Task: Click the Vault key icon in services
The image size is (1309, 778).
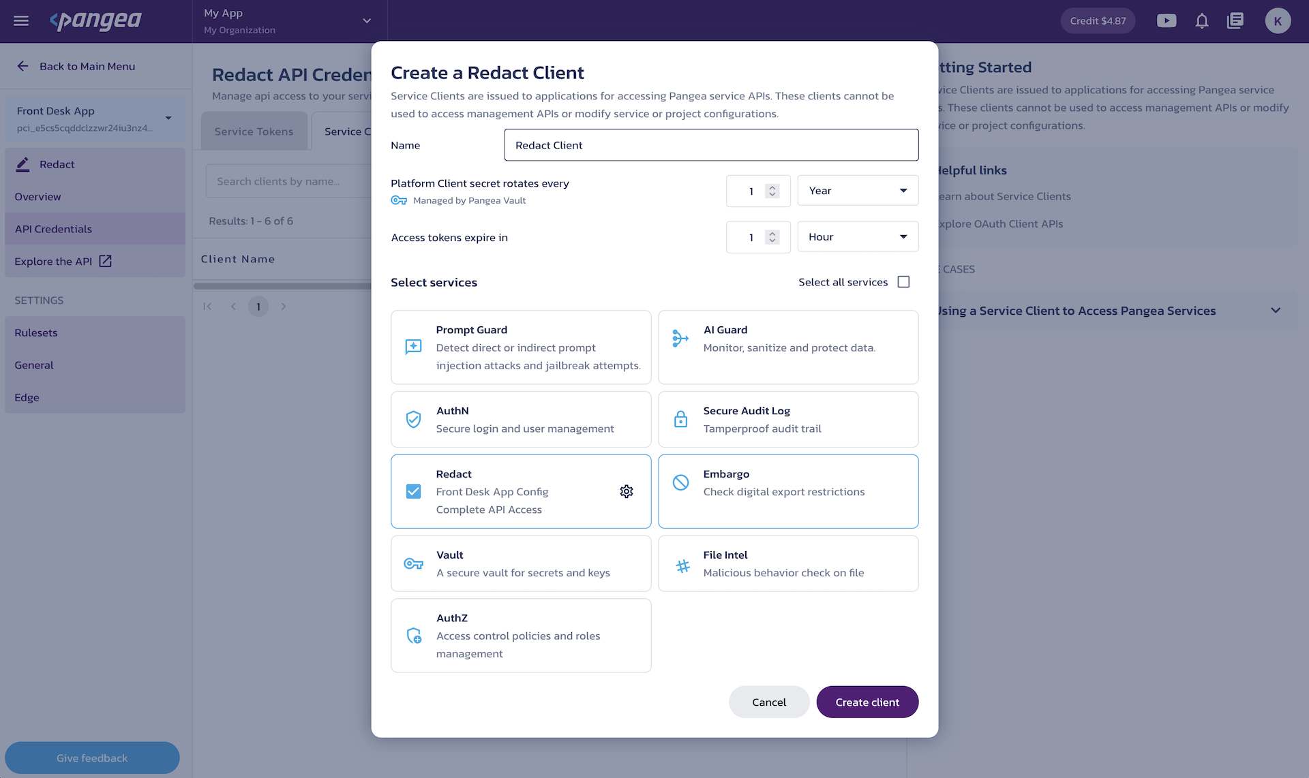Action: (413, 563)
